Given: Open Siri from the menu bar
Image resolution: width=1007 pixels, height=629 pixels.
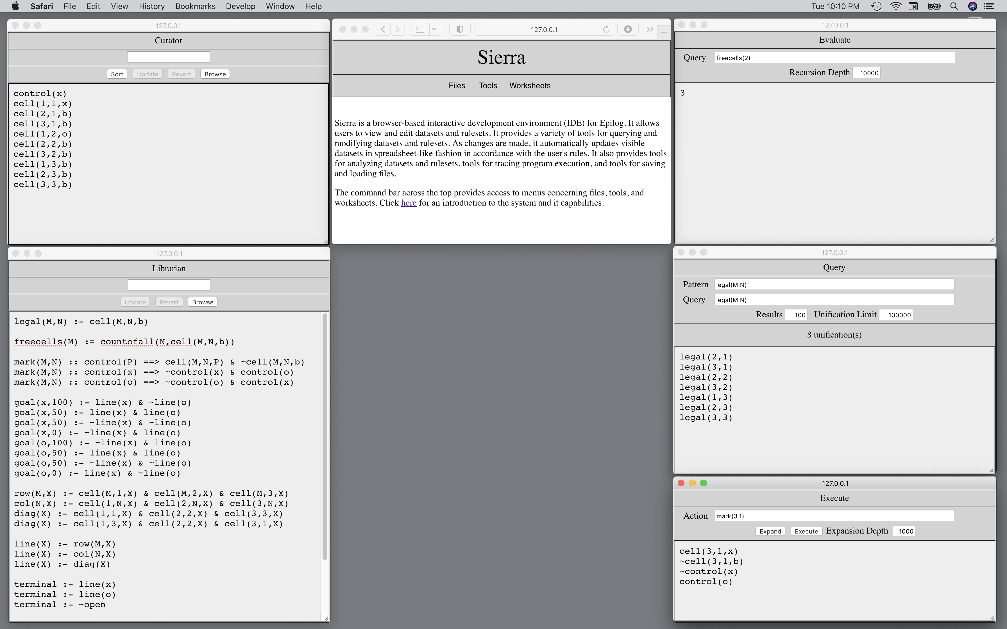Looking at the screenshot, I should (x=972, y=6).
